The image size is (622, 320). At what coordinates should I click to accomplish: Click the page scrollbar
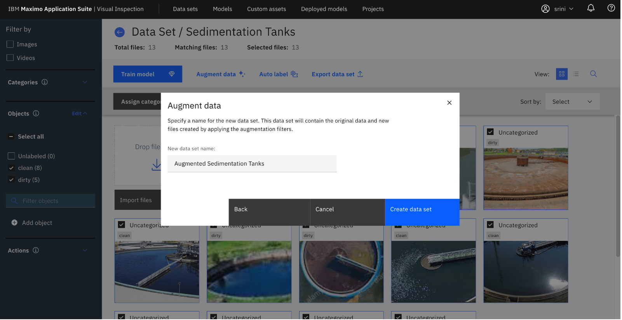click(619, 186)
